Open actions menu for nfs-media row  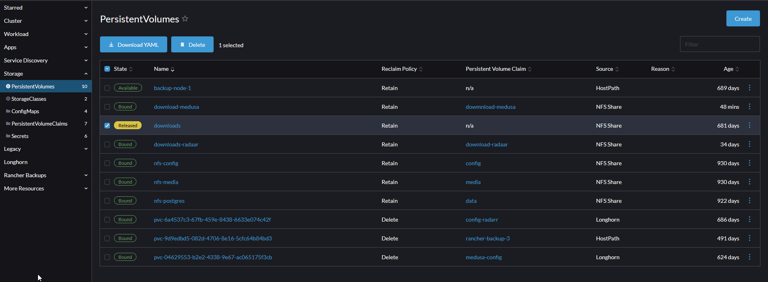749,182
